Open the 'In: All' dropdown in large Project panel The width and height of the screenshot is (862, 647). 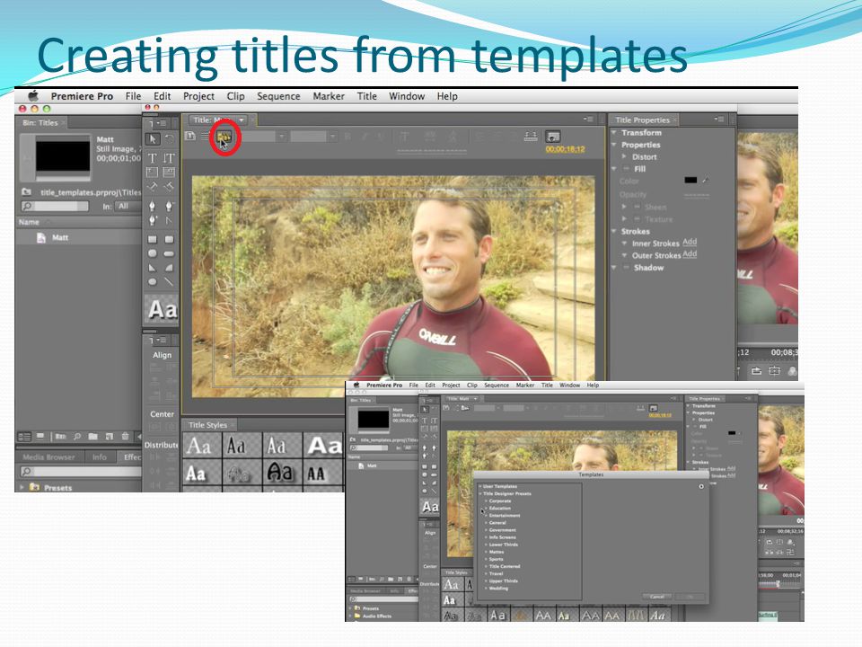[128, 206]
